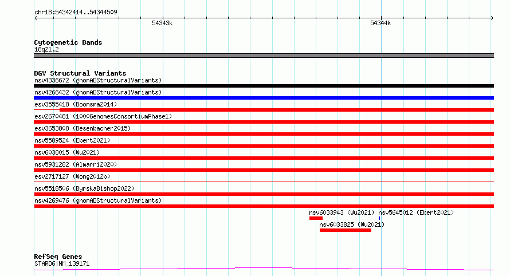Click the chr18:54342414..54344509 coordinate label

(76, 13)
